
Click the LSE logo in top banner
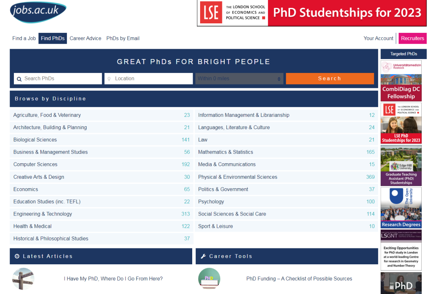pyautogui.click(x=211, y=13)
